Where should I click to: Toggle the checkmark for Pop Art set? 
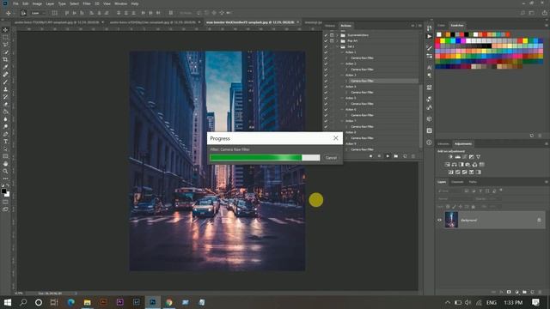[x=326, y=41]
